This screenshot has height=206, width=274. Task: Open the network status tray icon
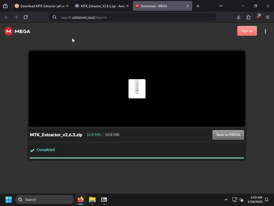coord(234,200)
